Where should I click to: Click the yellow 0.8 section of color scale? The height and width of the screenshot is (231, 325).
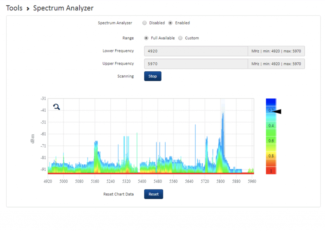point(271,156)
